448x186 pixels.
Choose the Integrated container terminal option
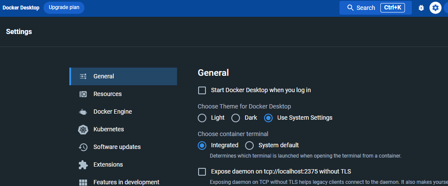[x=202, y=146]
